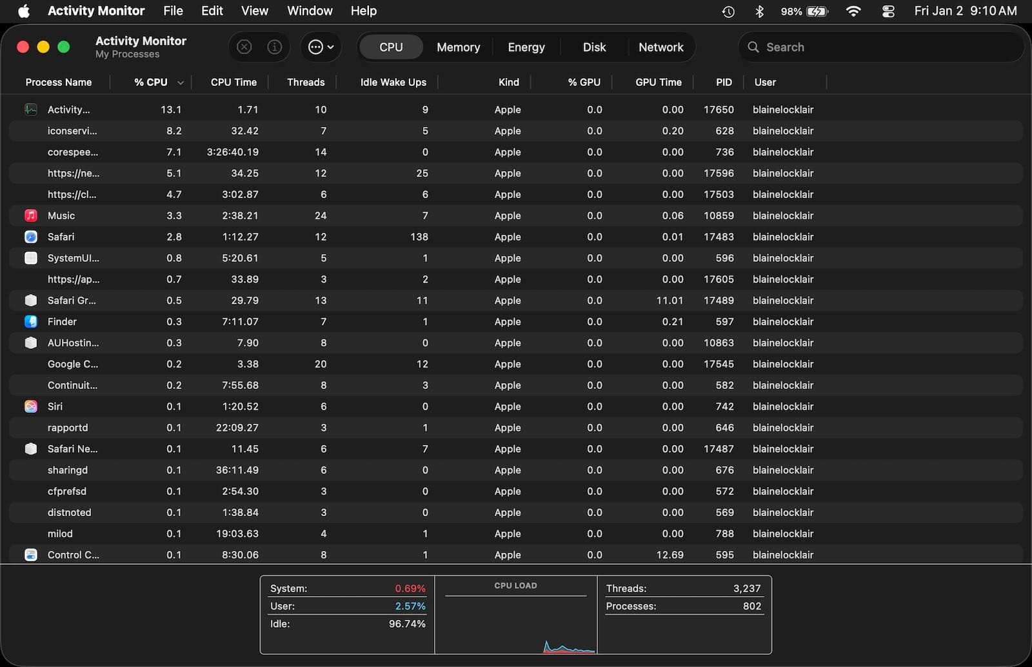Open the View menu

click(254, 11)
